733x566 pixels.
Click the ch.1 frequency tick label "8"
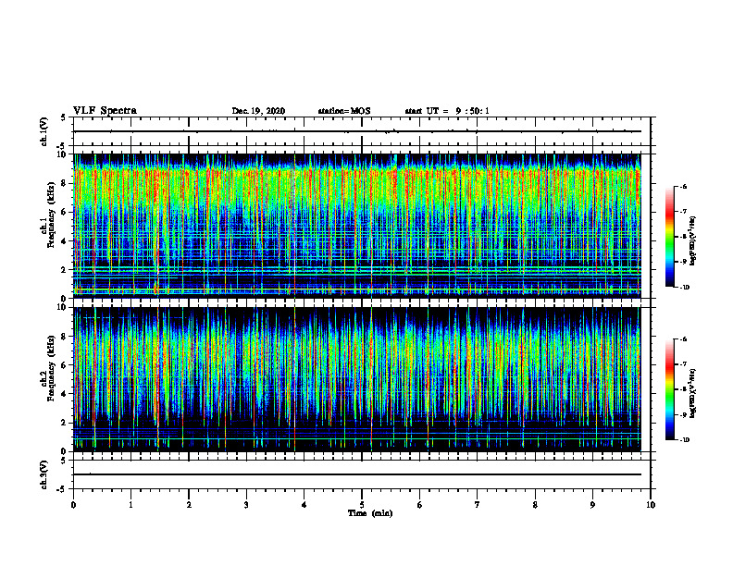pos(64,183)
